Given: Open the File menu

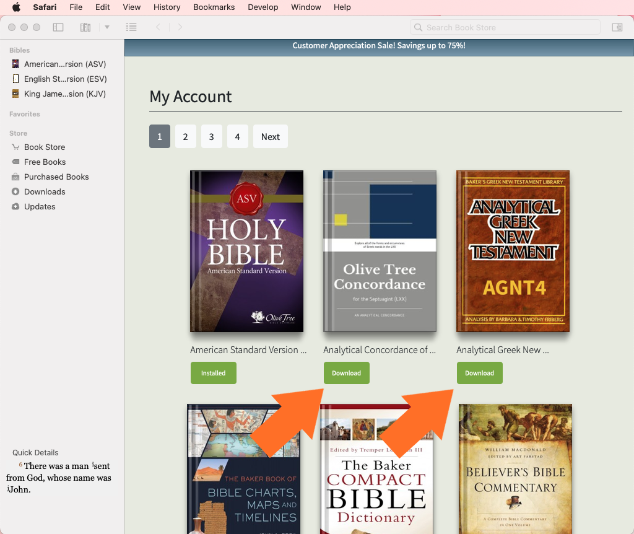Looking at the screenshot, I should tap(76, 7).
